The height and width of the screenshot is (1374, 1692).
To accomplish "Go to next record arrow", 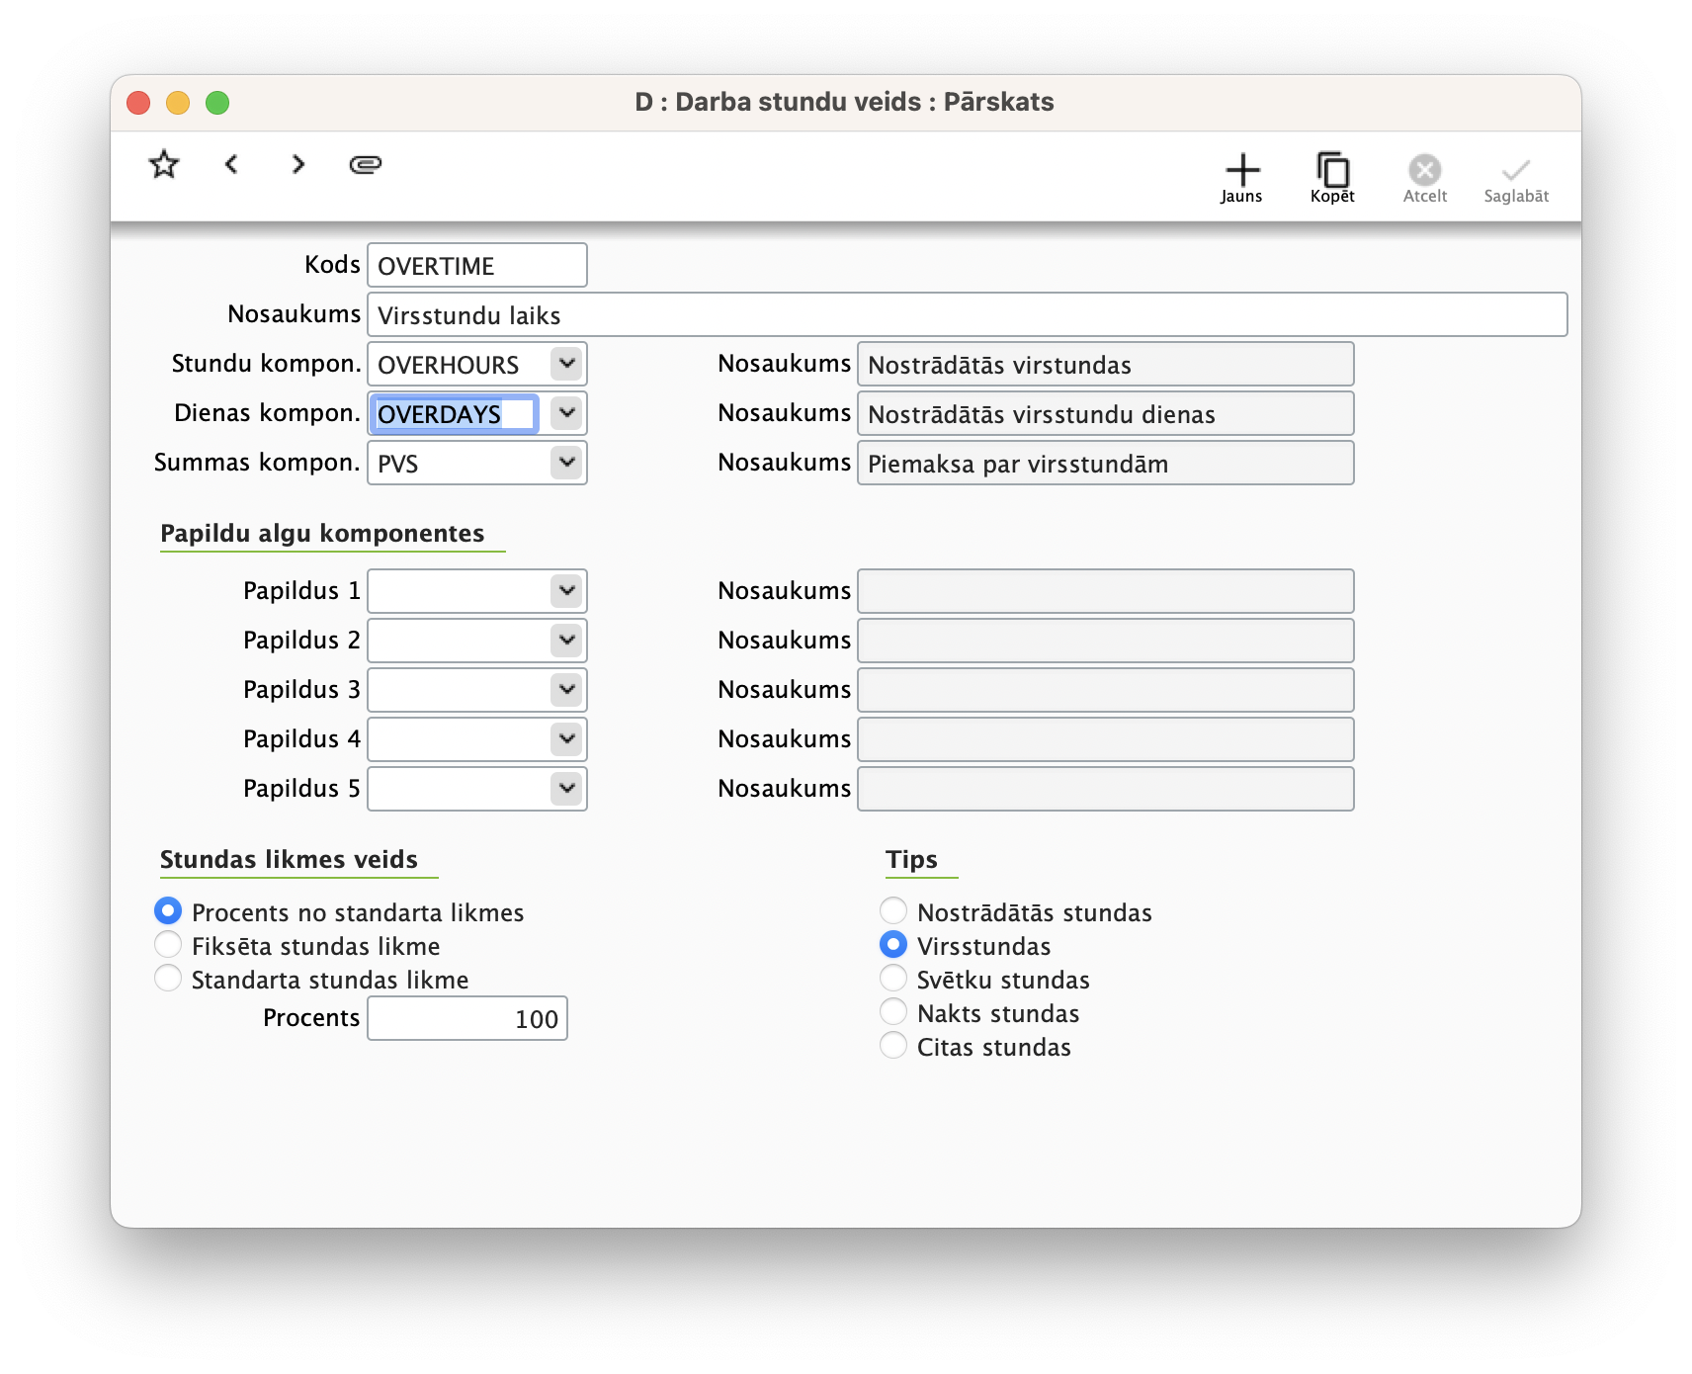I will pos(298,164).
